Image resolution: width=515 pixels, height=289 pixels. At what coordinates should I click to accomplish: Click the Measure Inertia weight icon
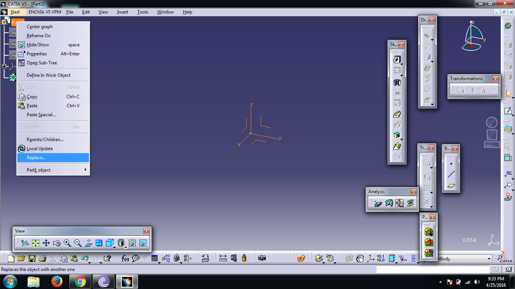pos(244,259)
